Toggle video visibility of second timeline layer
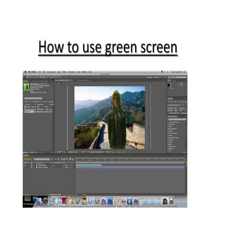Screen dimensions: 227x227 coord(24,167)
